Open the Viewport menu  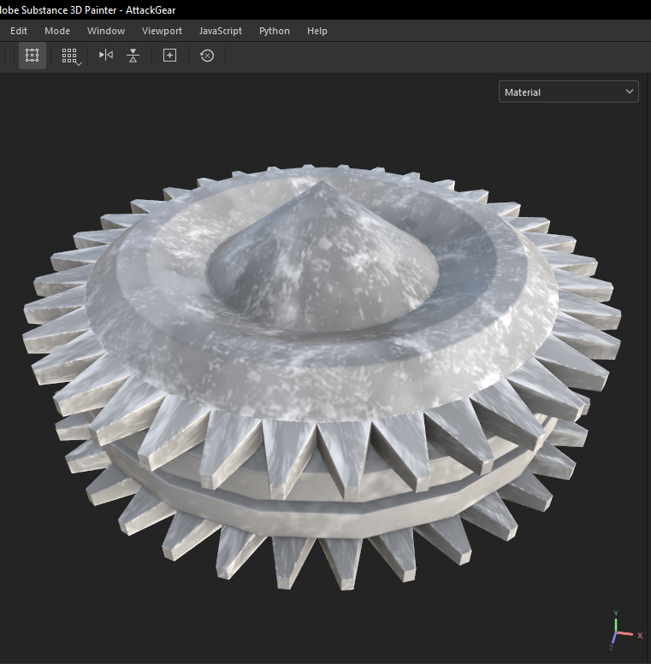click(x=162, y=31)
